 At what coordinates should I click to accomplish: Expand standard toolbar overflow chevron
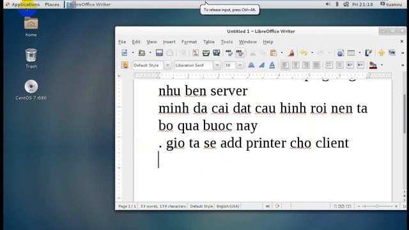403,53
